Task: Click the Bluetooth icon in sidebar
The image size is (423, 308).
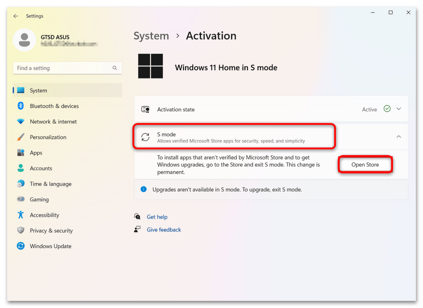Action: click(x=21, y=106)
